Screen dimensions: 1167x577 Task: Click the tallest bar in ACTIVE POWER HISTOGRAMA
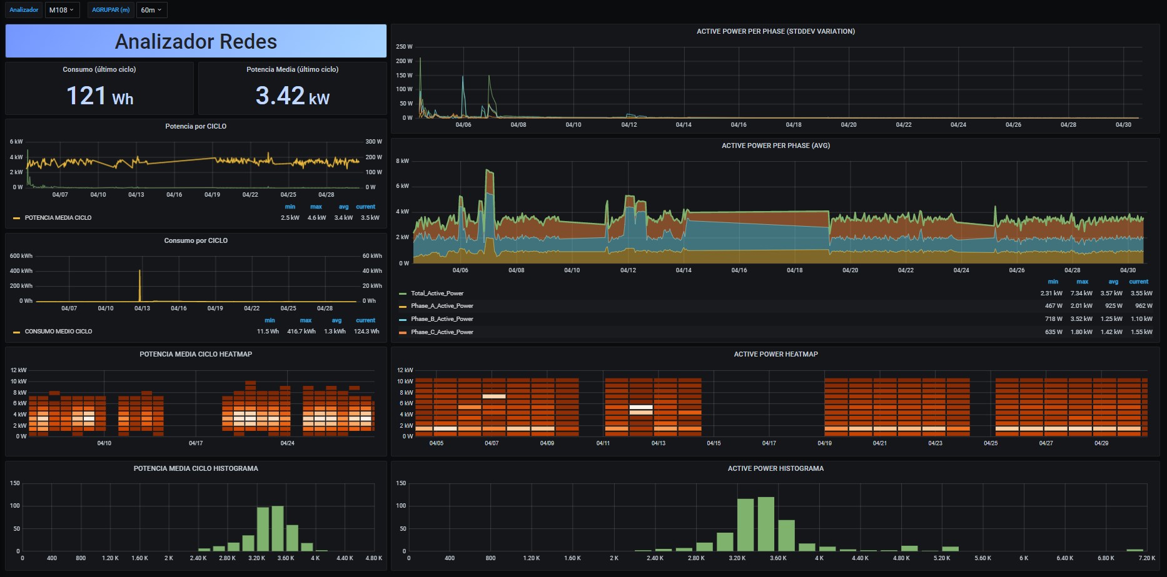(x=765, y=524)
